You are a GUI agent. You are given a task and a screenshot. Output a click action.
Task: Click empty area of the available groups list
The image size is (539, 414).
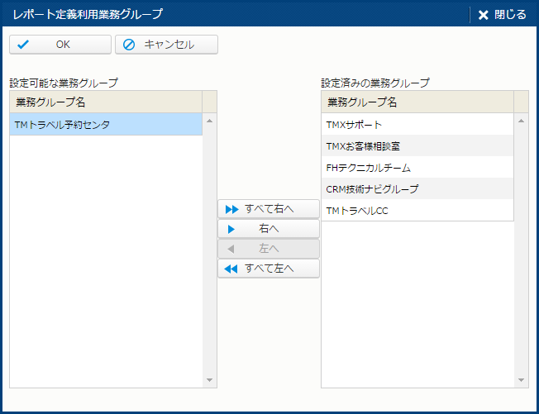tap(105, 264)
